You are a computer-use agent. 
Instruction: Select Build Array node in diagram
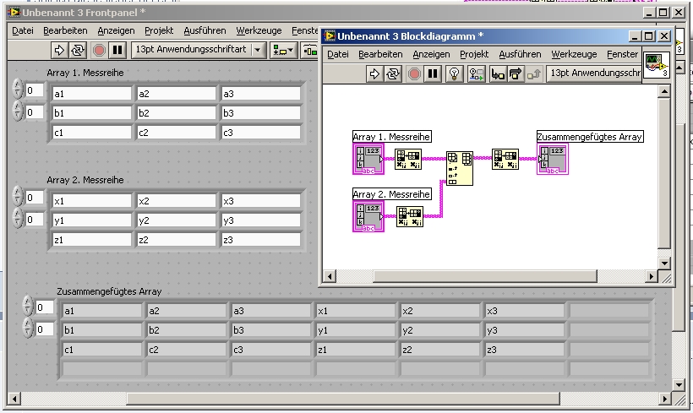[x=460, y=168]
